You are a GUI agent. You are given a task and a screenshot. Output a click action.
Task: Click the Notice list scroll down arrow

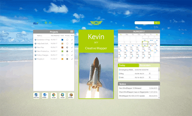159,98
